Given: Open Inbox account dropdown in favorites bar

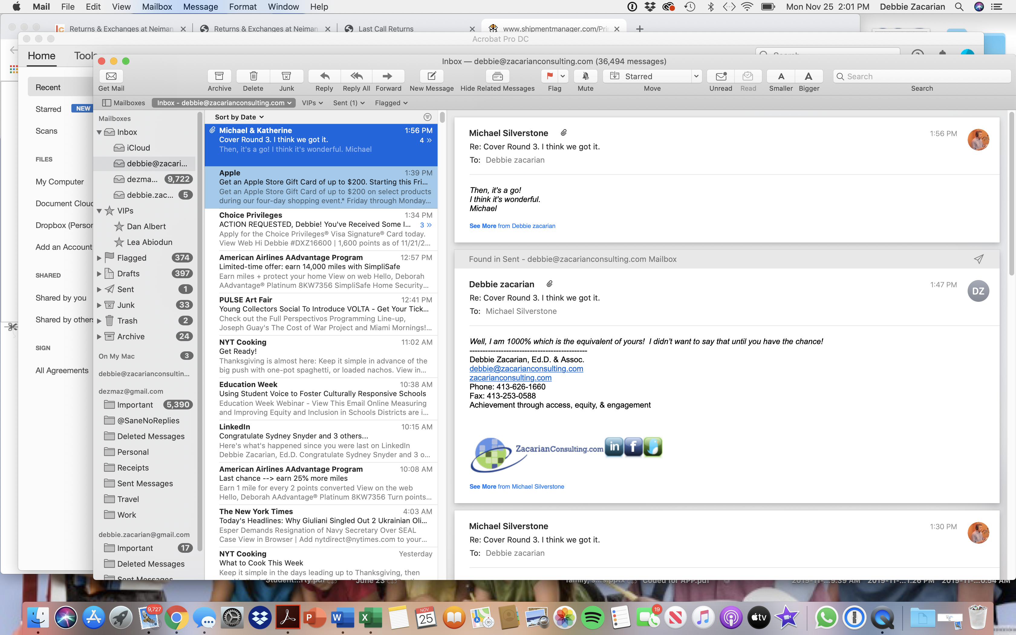Looking at the screenshot, I should [224, 103].
